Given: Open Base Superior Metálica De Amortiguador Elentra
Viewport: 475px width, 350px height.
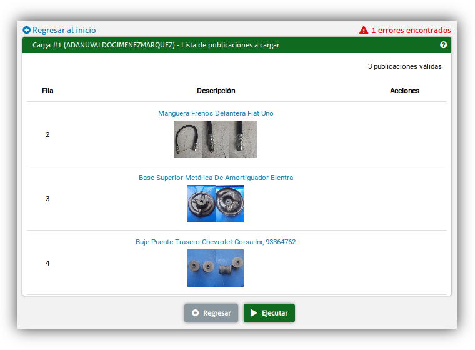Looking at the screenshot, I should click(216, 177).
